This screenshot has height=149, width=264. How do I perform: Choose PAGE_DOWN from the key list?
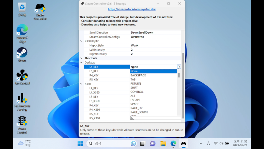[x=153, y=112]
